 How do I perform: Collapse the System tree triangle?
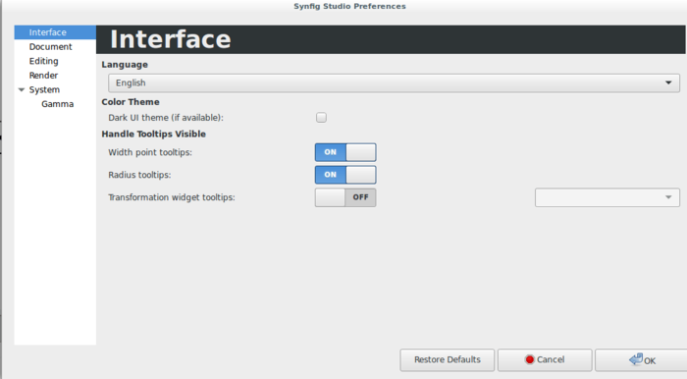tap(21, 89)
